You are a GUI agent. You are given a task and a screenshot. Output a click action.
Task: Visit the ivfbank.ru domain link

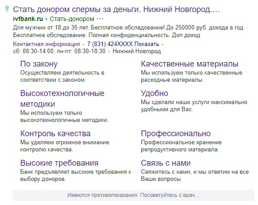(28, 19)
